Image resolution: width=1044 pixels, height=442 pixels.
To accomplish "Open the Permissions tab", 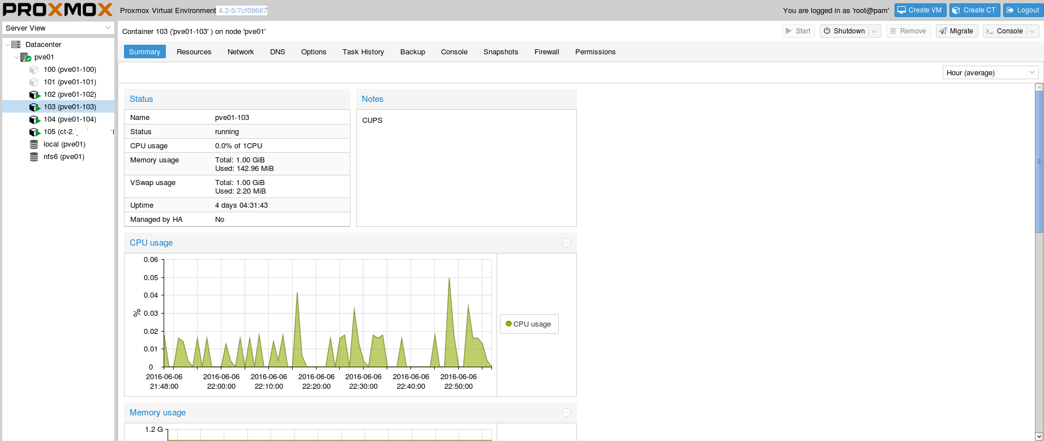I will click(596, 52).
